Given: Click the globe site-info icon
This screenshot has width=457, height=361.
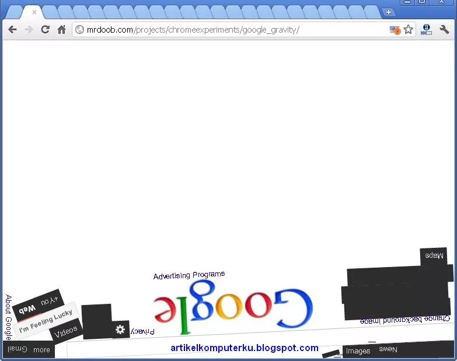Looking at the screenshot, I should [x=79, y=29].
